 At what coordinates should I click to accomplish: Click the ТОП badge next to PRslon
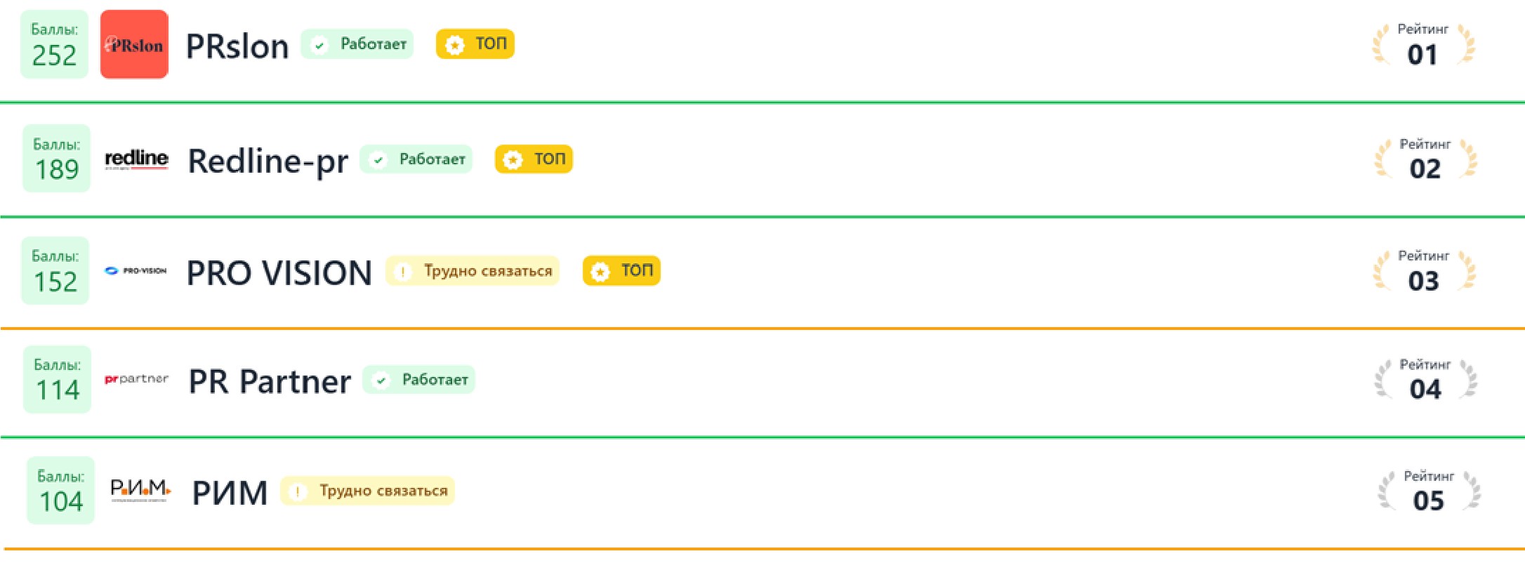(475, 44)
